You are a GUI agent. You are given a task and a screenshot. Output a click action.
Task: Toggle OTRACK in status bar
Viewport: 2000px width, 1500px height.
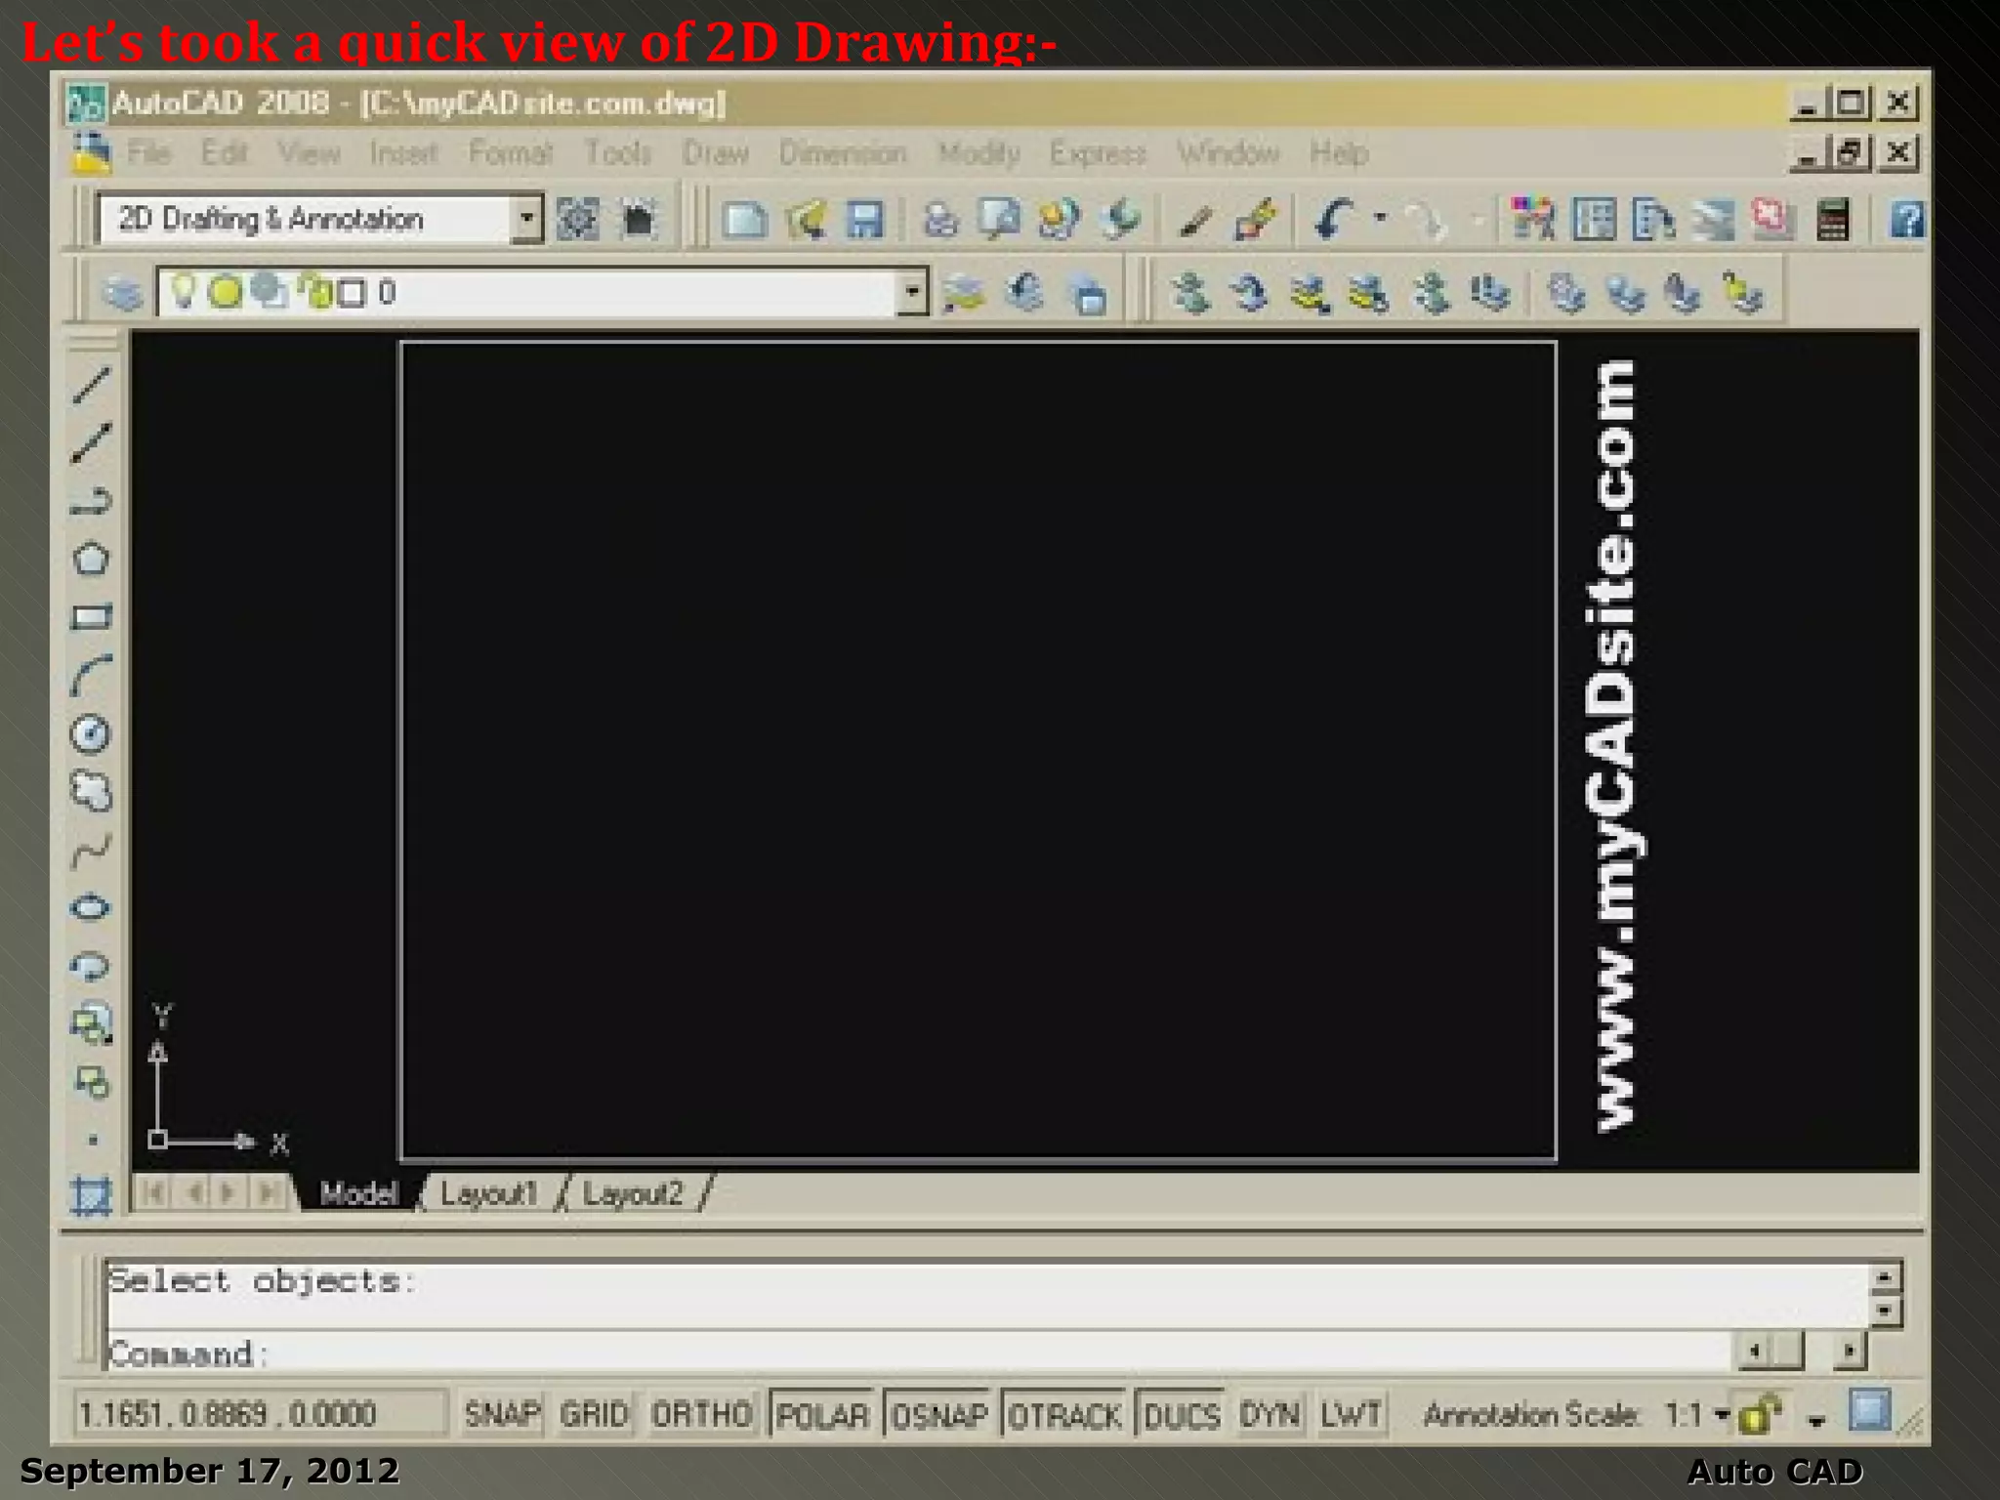coord(1064,1414)
